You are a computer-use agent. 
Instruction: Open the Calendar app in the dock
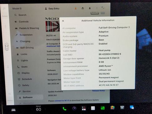[84, 108]
